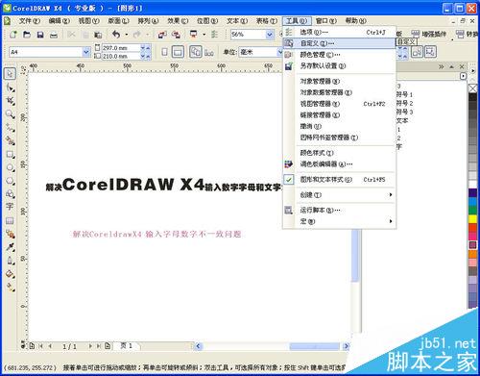Open the 单位 units dropdown
The height and width of the screenshot is (376, 480).
coord(280,52)
